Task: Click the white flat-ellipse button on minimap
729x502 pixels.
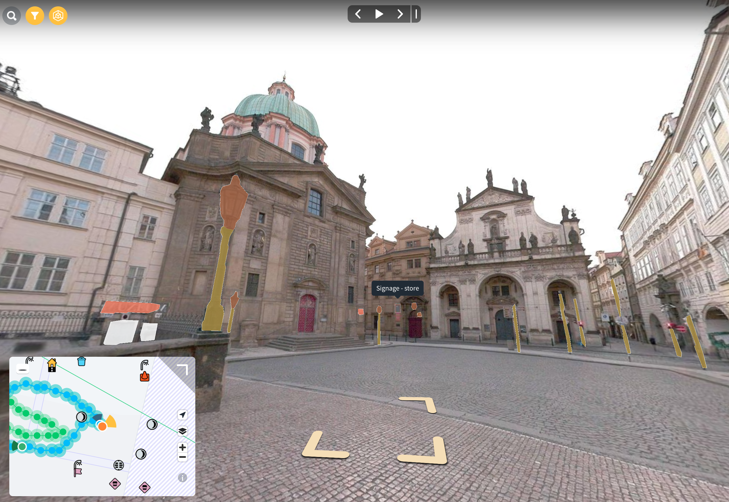Action: pos(23,369)
